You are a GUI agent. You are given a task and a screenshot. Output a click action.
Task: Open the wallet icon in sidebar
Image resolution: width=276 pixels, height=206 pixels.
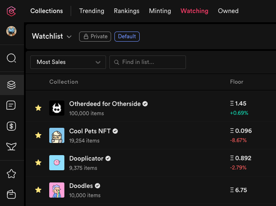click(x=11, y=194)
